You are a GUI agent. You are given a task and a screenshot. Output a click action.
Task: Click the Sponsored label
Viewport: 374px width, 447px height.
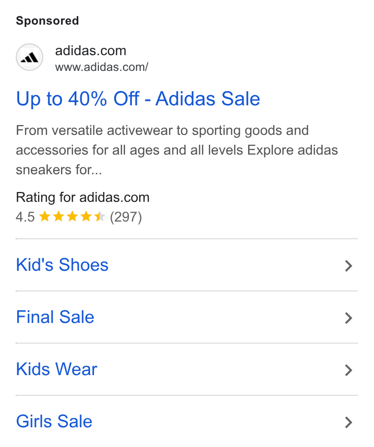47,21
